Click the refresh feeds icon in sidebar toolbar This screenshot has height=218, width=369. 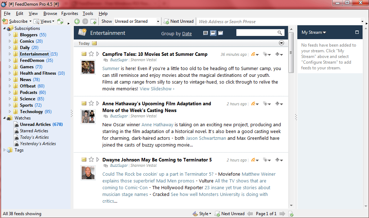tap(61, 21)
